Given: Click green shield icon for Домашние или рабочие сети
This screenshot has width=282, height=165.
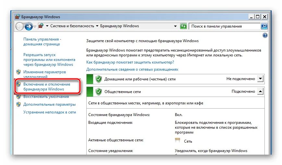Looking at the screenshot, I should (x=99, y=79).
